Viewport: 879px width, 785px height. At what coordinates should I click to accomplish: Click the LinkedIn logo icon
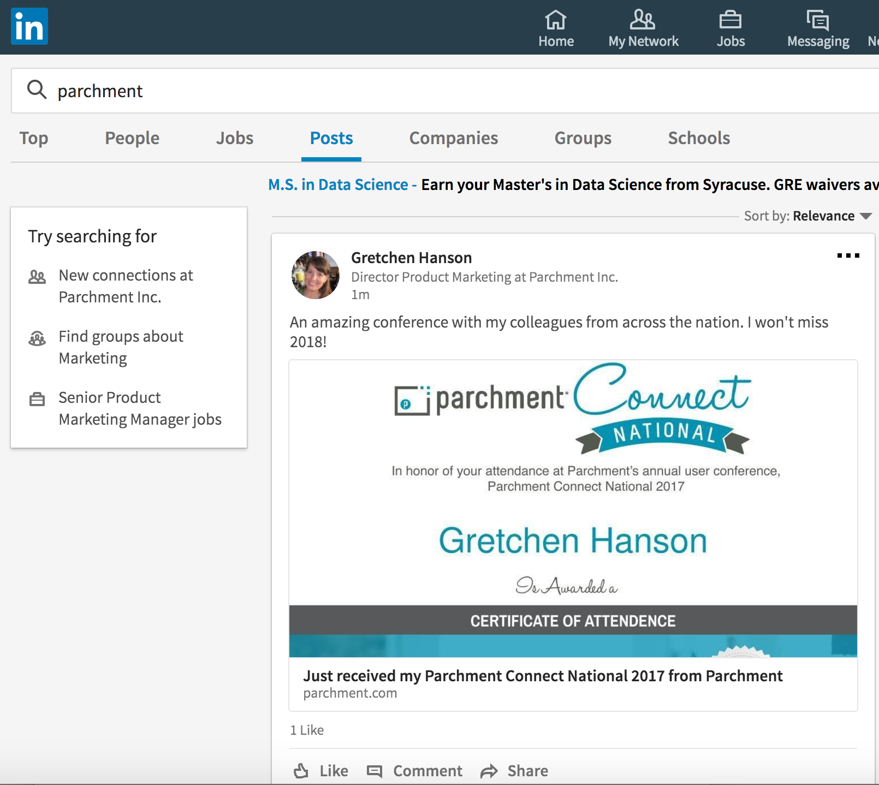point(29,26)
